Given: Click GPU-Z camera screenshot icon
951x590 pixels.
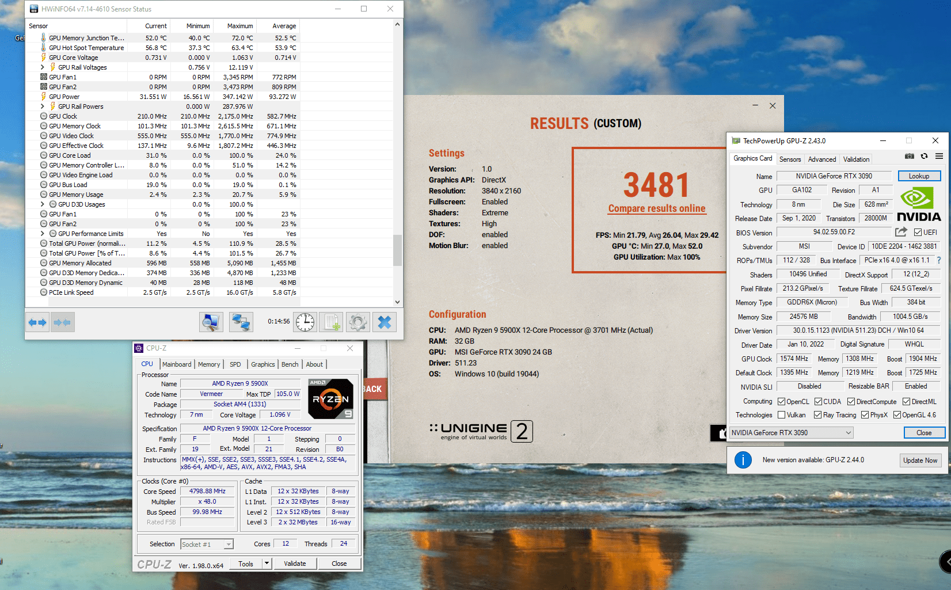Looking at the screenshot, I should [910, 156].
